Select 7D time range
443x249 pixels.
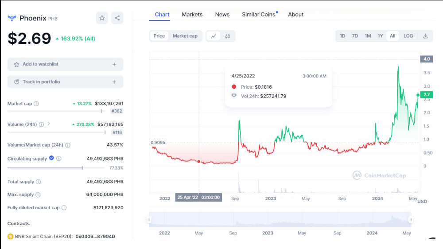355,36
